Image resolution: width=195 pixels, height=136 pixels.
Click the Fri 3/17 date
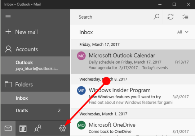tap(182, 62)
